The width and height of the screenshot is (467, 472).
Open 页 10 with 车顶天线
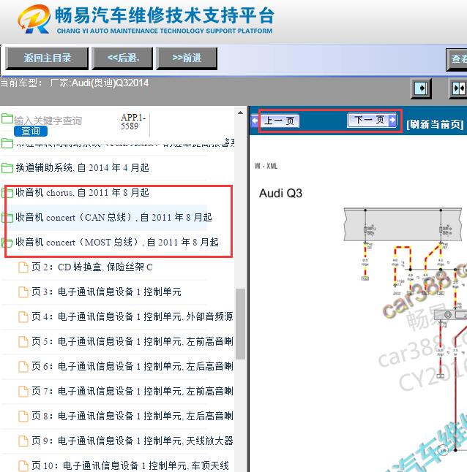[130, 465]
